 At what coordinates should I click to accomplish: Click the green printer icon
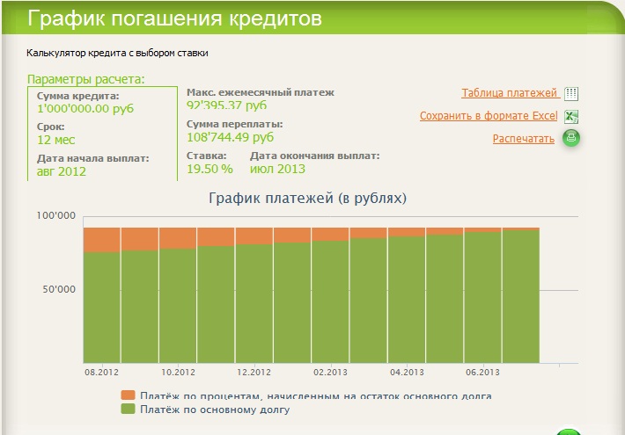click(570, 138)
